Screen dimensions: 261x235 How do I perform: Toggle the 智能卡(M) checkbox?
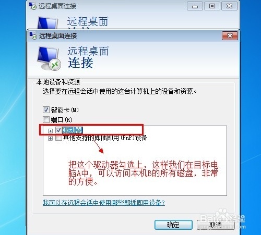[x=46, y=110]
